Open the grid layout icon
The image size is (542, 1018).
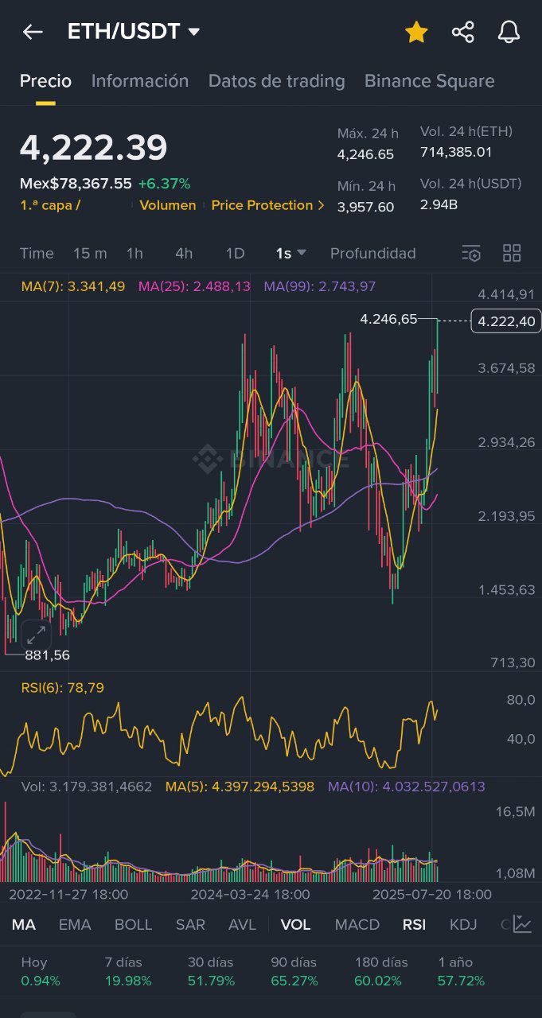512,253
